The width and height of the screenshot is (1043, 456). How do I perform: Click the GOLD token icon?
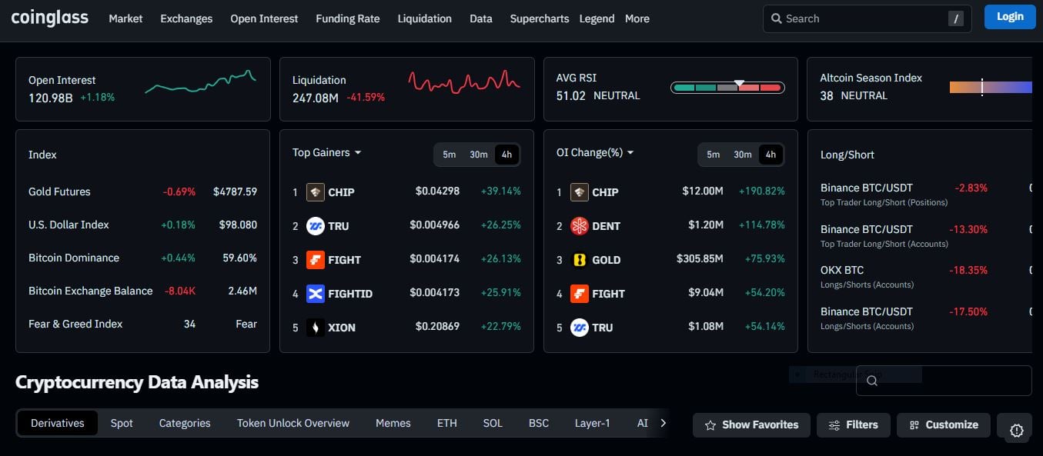tap(579, 259)
